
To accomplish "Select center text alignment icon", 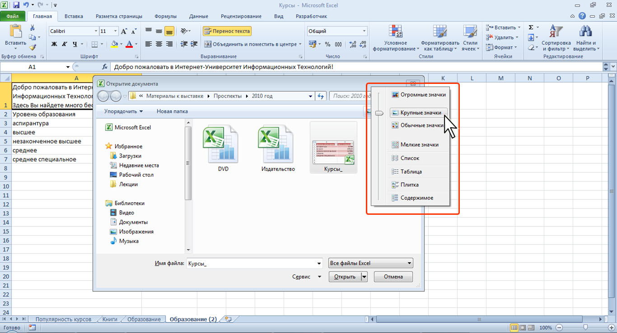I will (x=159, y=44).
